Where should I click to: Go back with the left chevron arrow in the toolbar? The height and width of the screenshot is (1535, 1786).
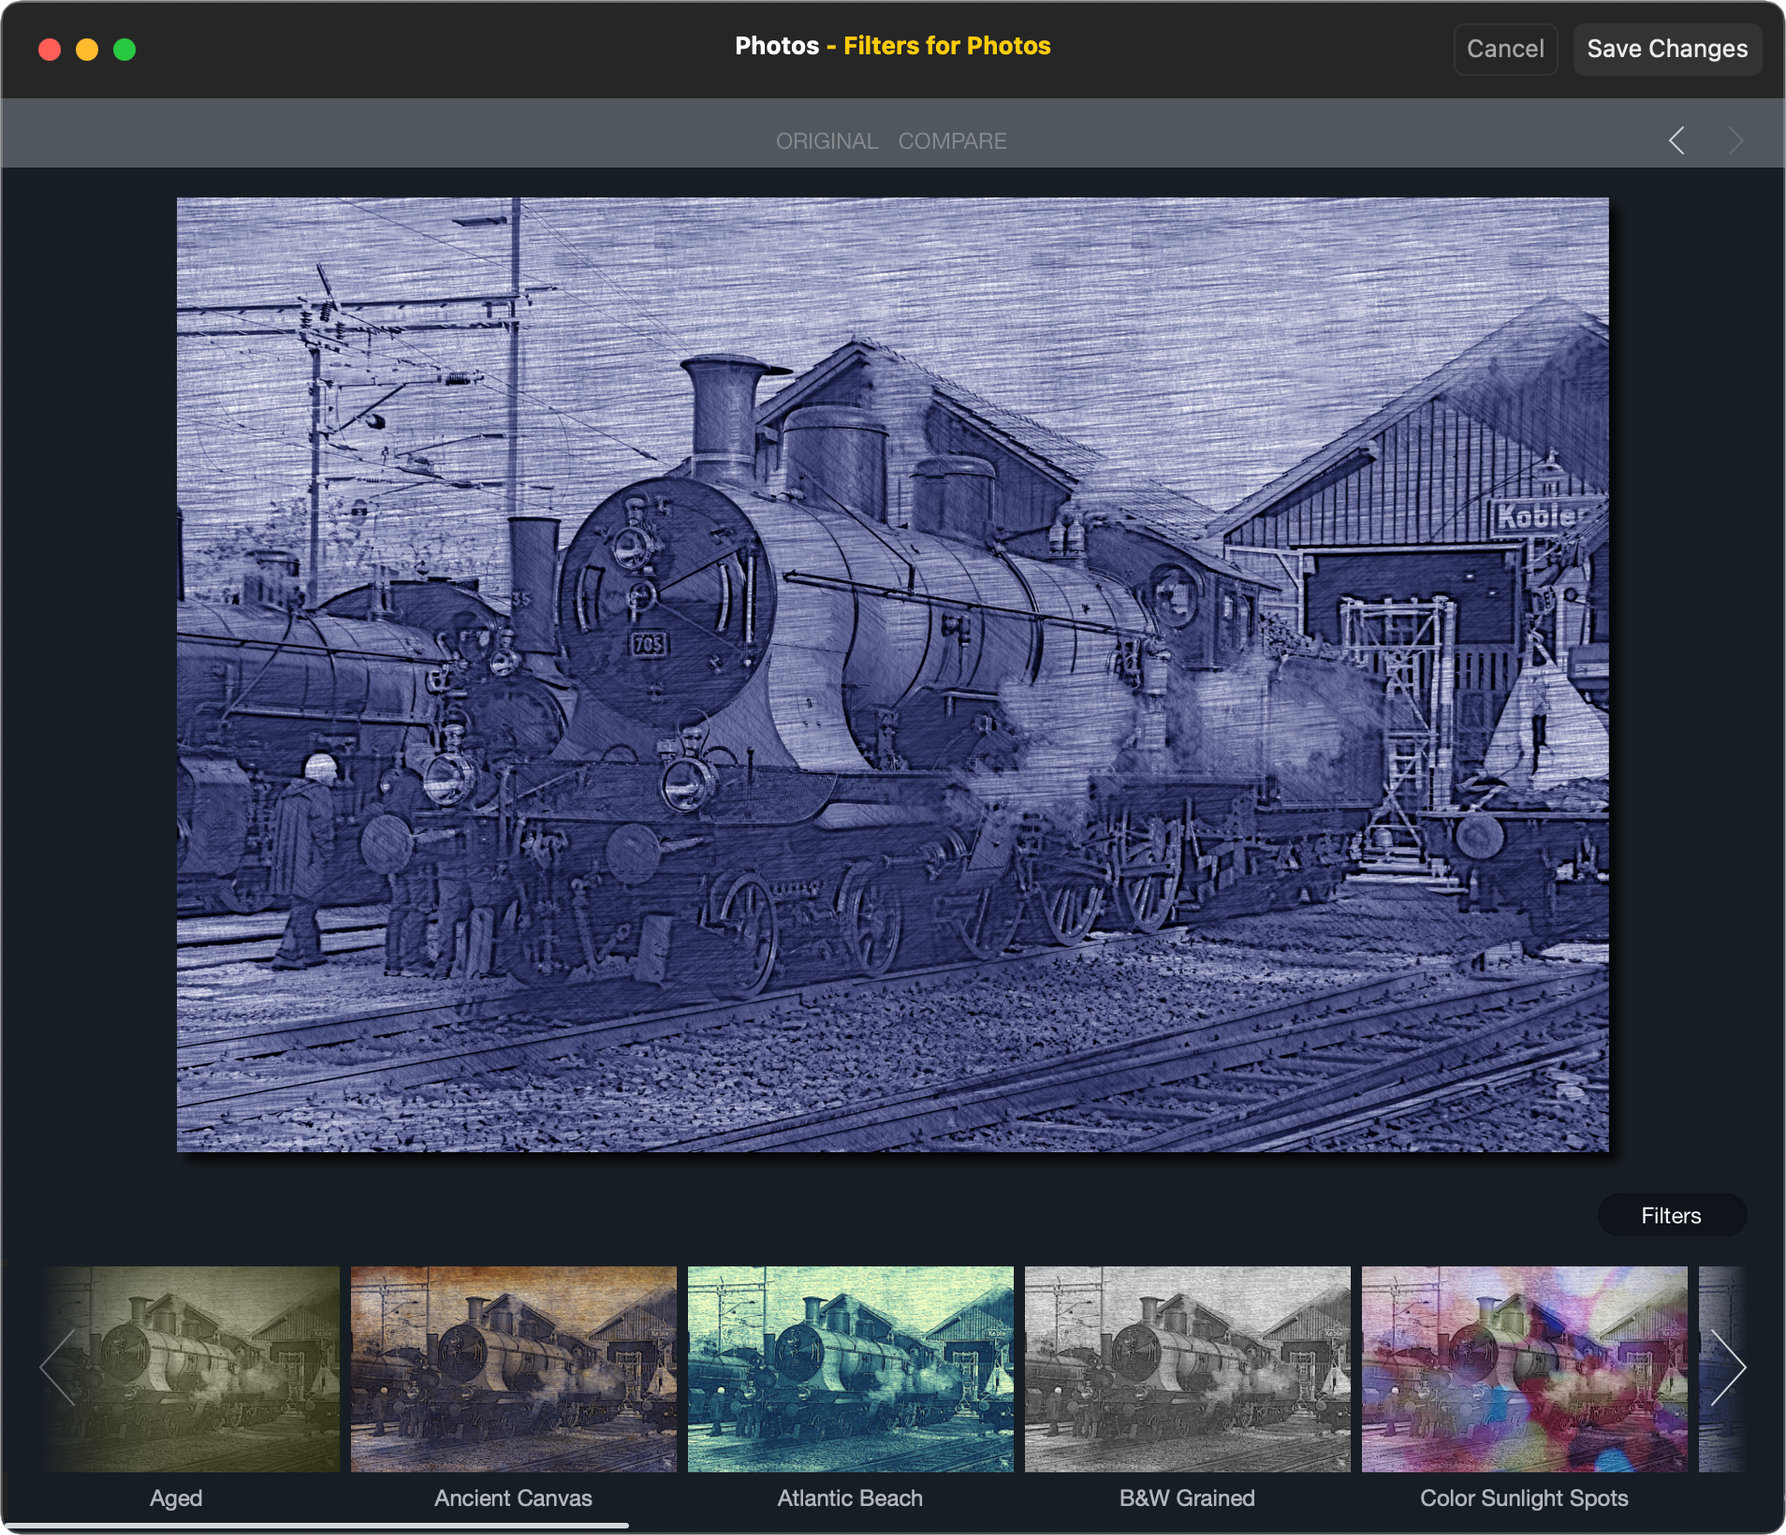click(1676, 140)
